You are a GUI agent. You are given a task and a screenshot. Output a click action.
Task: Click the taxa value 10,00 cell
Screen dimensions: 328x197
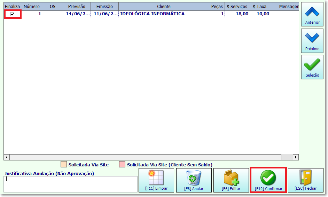[x=260, y=14]
